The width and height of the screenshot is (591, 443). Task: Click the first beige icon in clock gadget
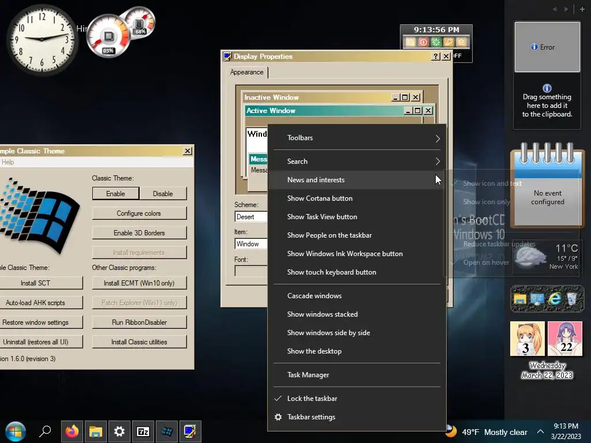[x=410, y=42]
